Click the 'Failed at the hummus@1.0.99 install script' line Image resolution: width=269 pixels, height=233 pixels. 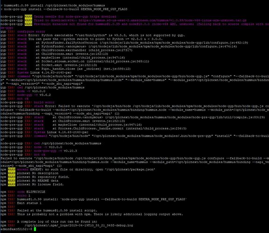57,210
